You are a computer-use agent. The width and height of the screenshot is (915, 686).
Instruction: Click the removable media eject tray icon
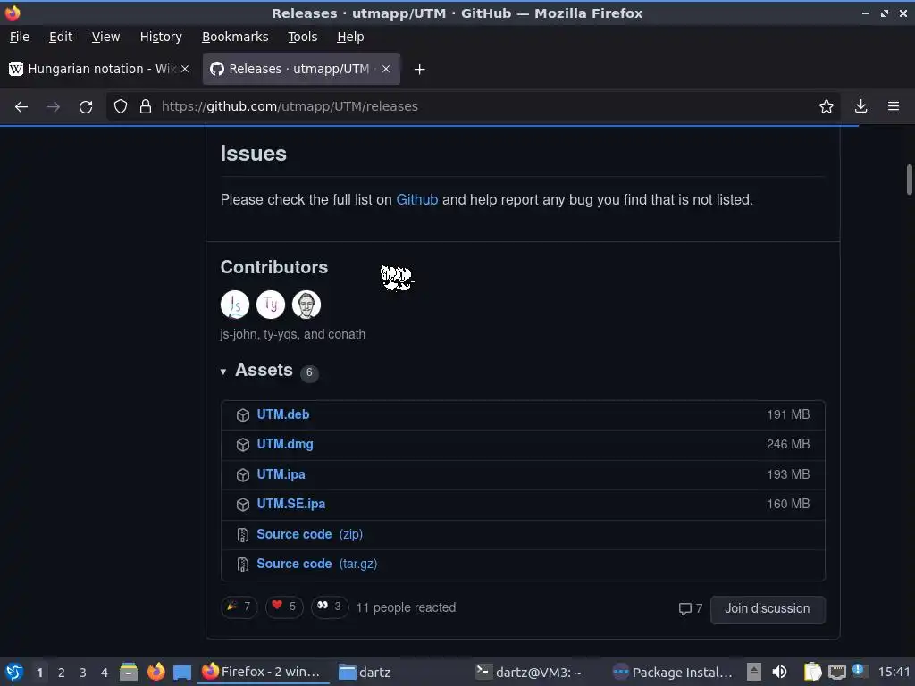coord(754,672)
